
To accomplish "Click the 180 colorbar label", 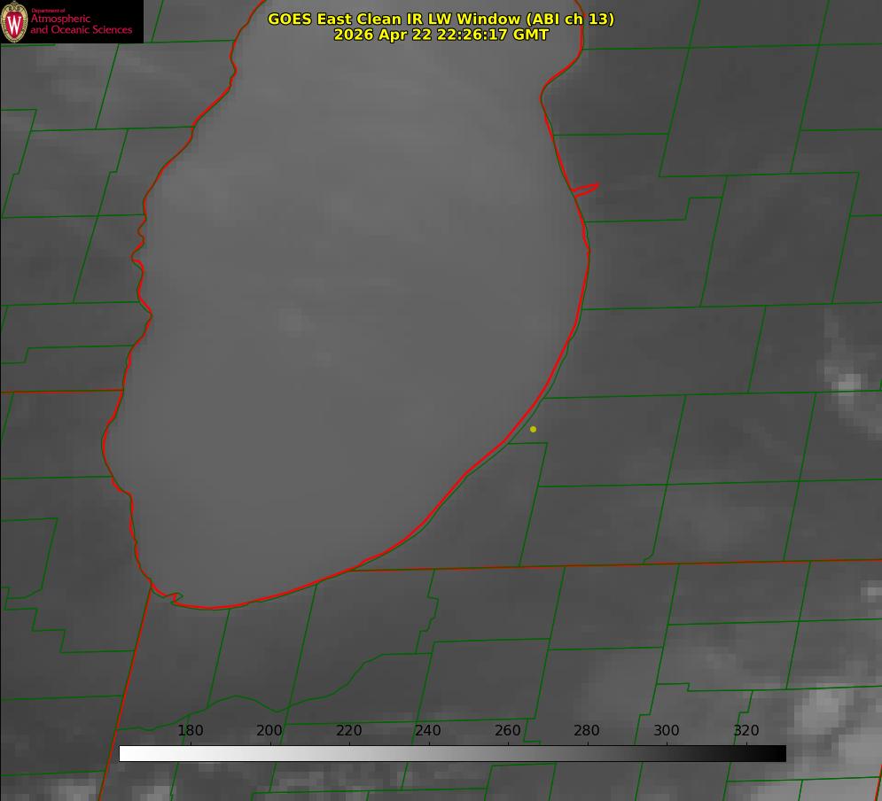I will 190,730.
